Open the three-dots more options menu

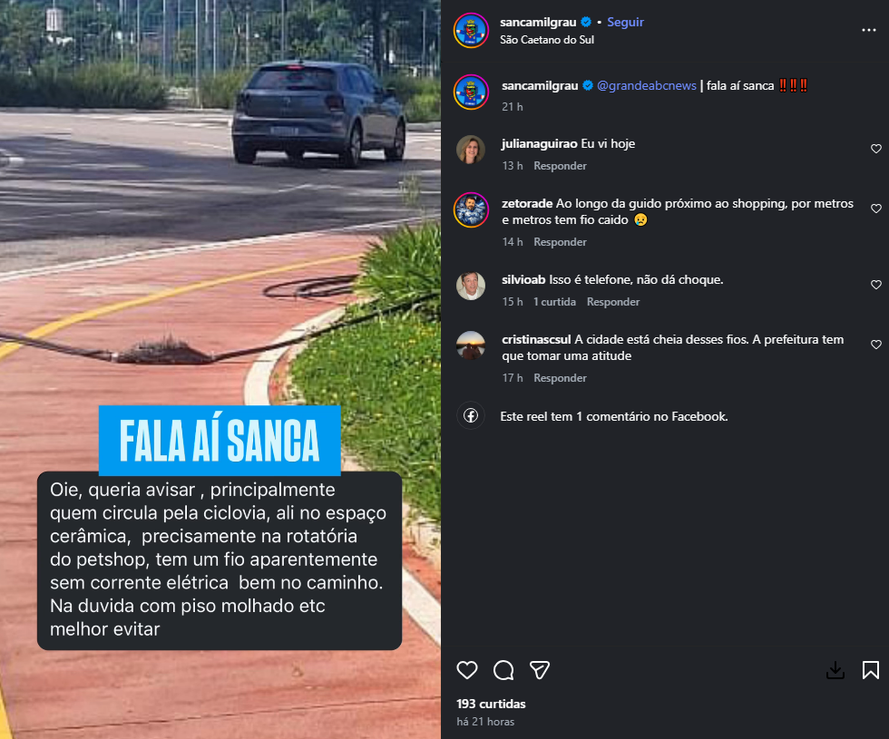click(869, 30)
